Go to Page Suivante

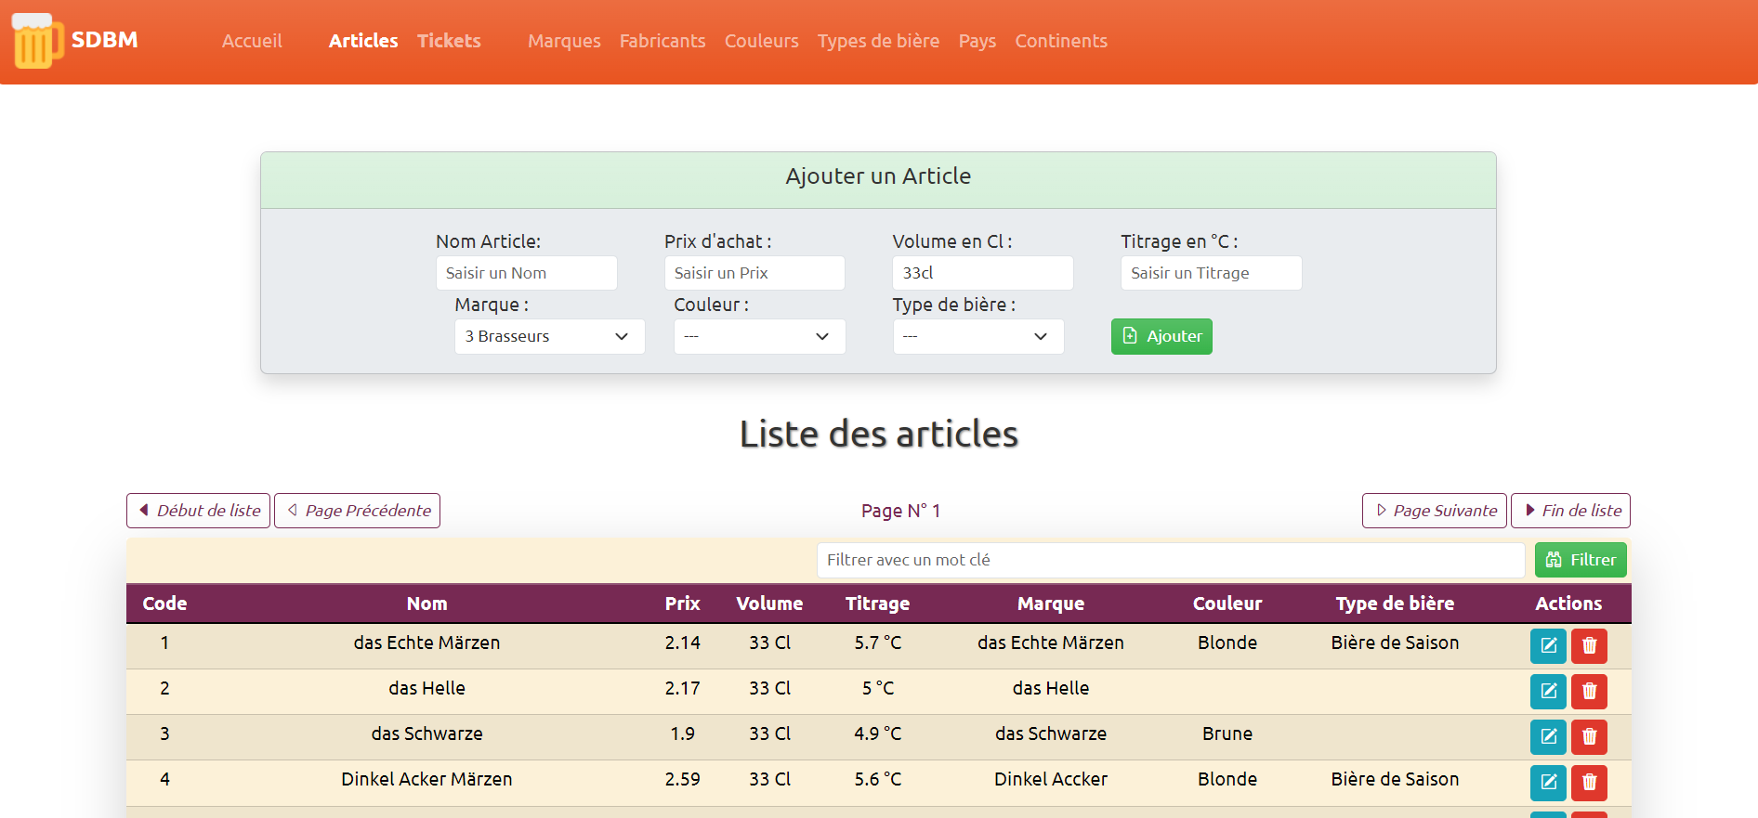(x=1434, y=511)
